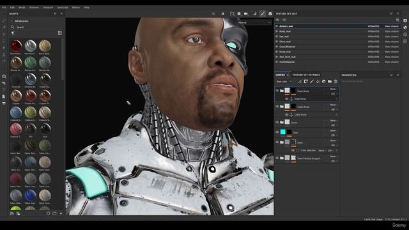Open blend mode dropdown of Glow layer
The height and width of the screenshot is (230, 409).
(x=334, y=130)
